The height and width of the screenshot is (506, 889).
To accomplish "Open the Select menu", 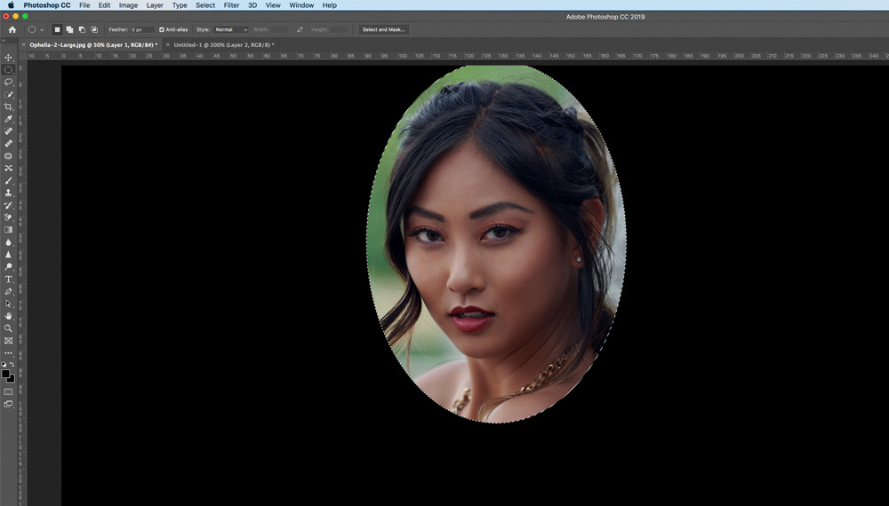I will (205, 5).
